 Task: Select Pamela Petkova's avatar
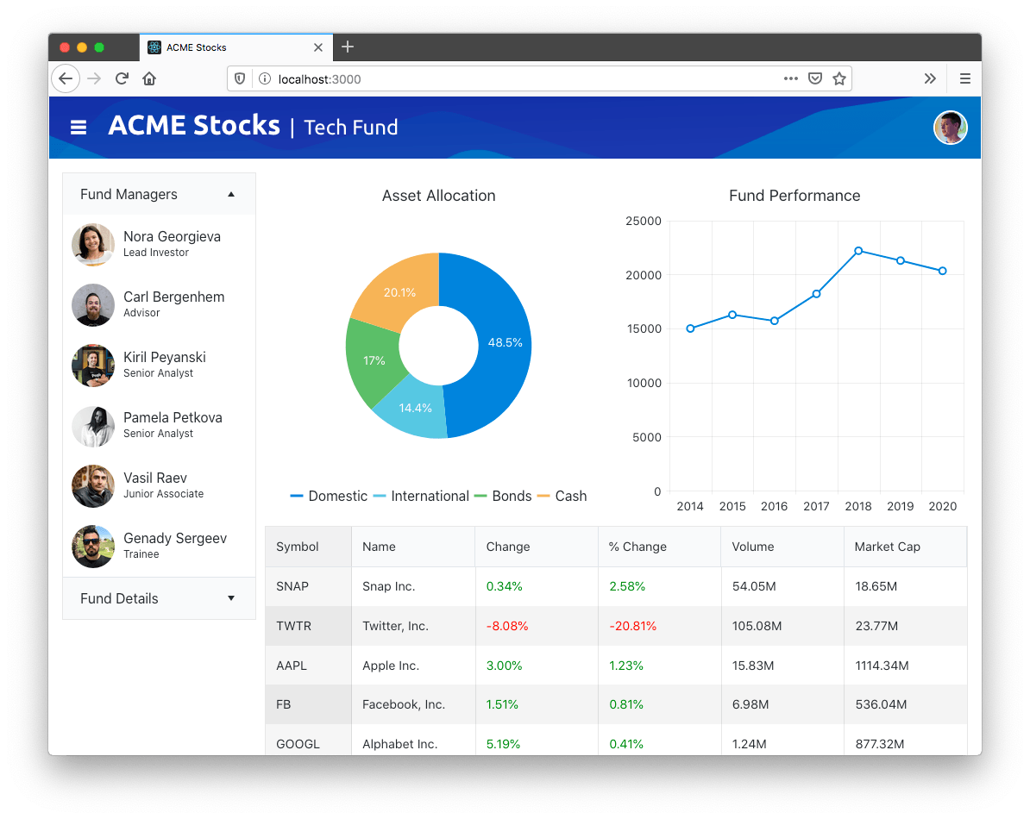(x=92, y=425)
